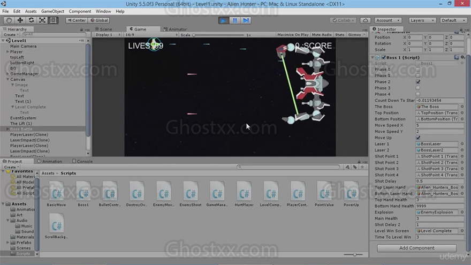Open the Display 1 dropdown
This screenshot has width=471, height=265.
pos(108,35)
